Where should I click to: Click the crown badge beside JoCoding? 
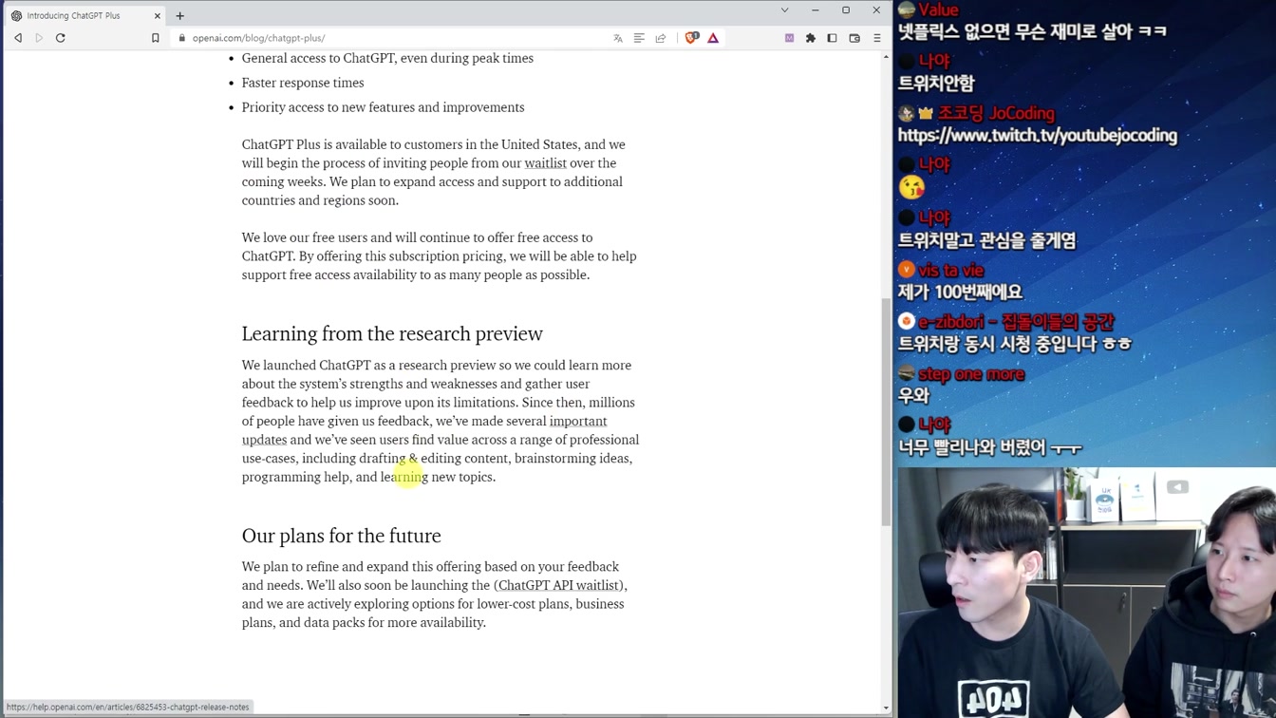(x=926, y=113)
